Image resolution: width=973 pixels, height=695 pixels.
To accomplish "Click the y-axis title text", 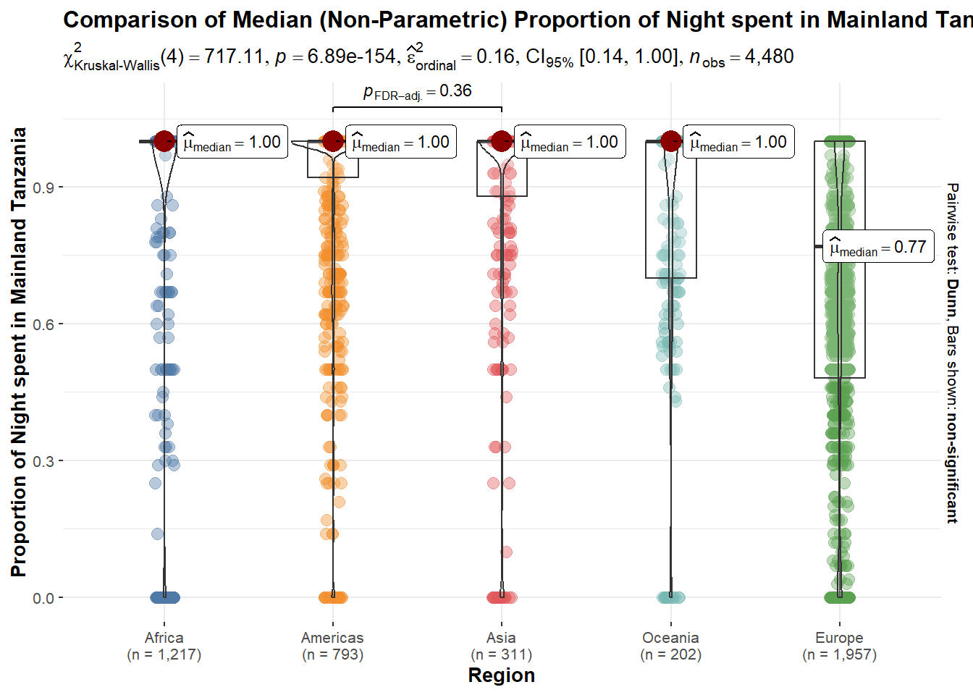I will pos(19,352).
